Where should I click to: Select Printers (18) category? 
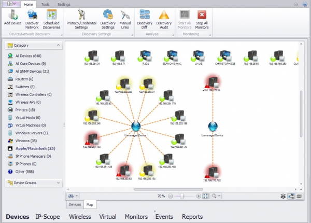(x=25, y=110)
